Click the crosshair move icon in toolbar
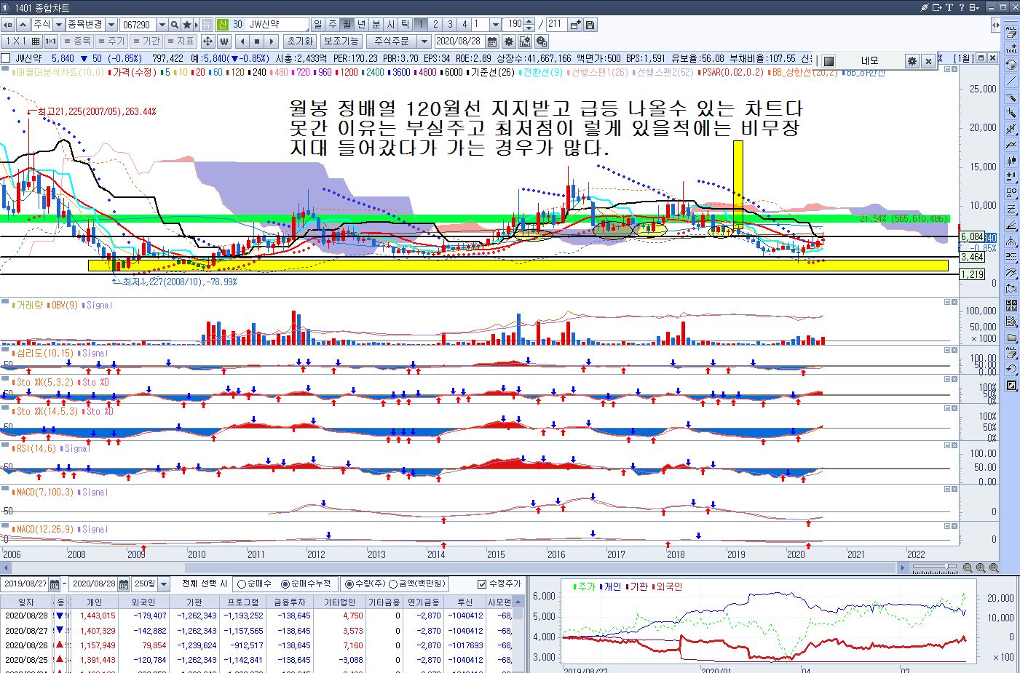The width and height of the screenshot is (1020, 673). coord(207,41)
